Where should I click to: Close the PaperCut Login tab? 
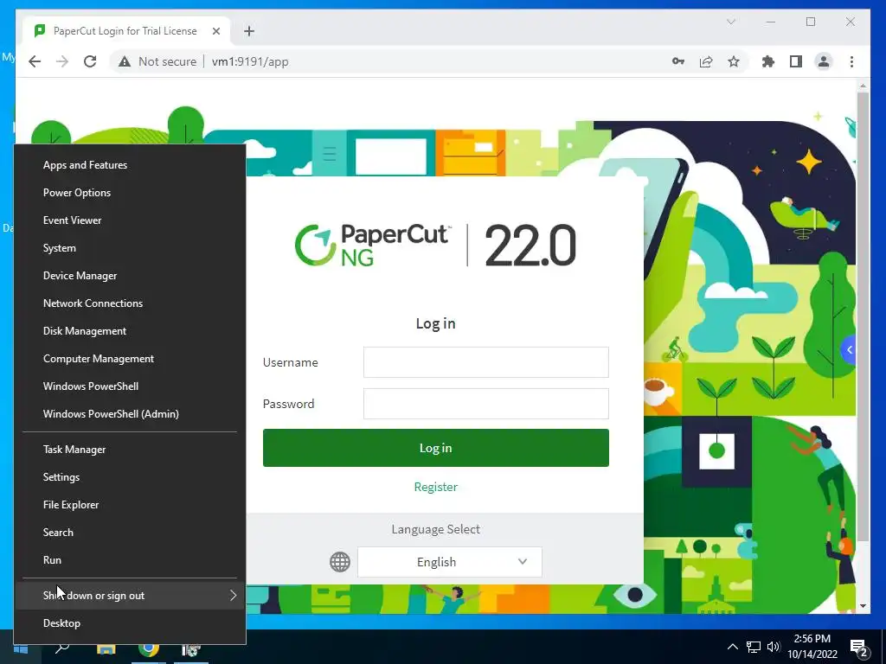coord(215,31)
